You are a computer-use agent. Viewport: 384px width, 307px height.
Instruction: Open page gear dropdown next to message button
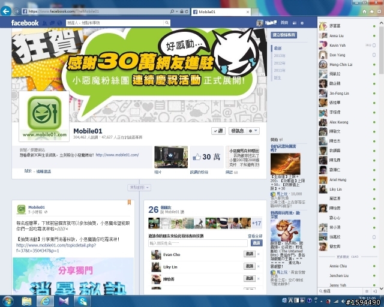point(253,131)
